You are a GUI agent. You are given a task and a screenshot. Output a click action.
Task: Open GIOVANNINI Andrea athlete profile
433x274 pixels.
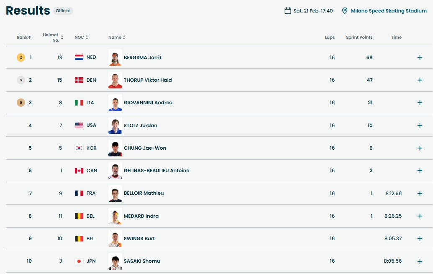pos(148,103)
